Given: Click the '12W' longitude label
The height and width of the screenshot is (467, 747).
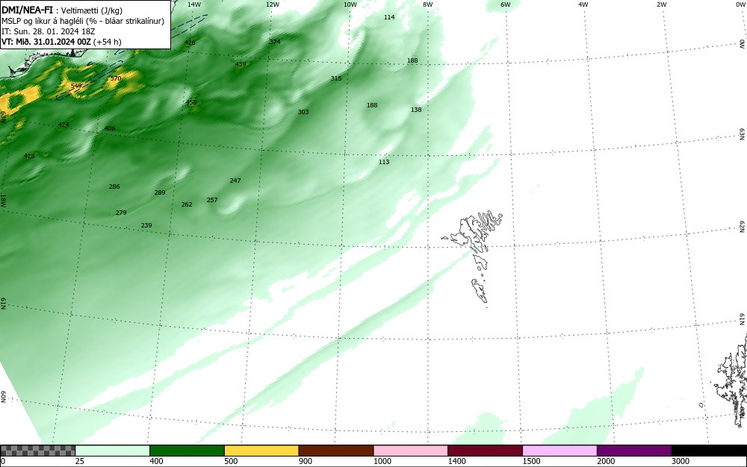Looking at the screenshot, I should 272,4.
